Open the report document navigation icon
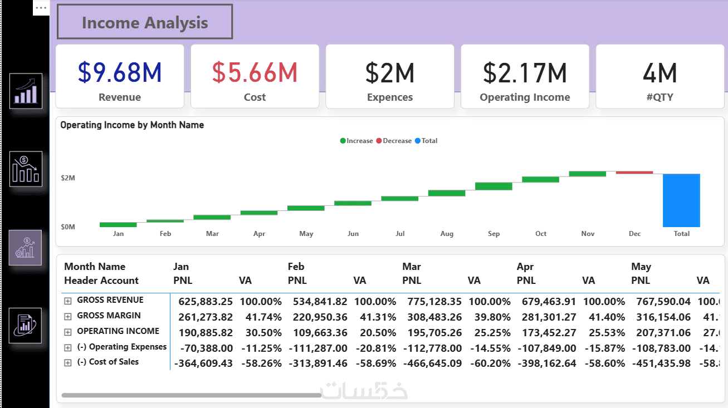Image resolution: width=728 pixels, height=408 pixels. (26, 325)
